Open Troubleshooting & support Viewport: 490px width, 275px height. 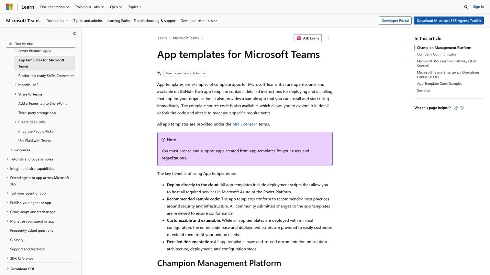(x=155, y=21)
